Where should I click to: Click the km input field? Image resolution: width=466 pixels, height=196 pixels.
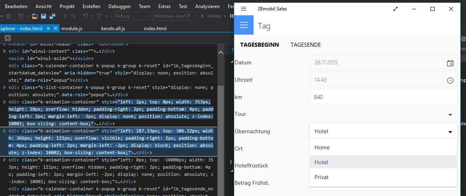coord(383,97)
